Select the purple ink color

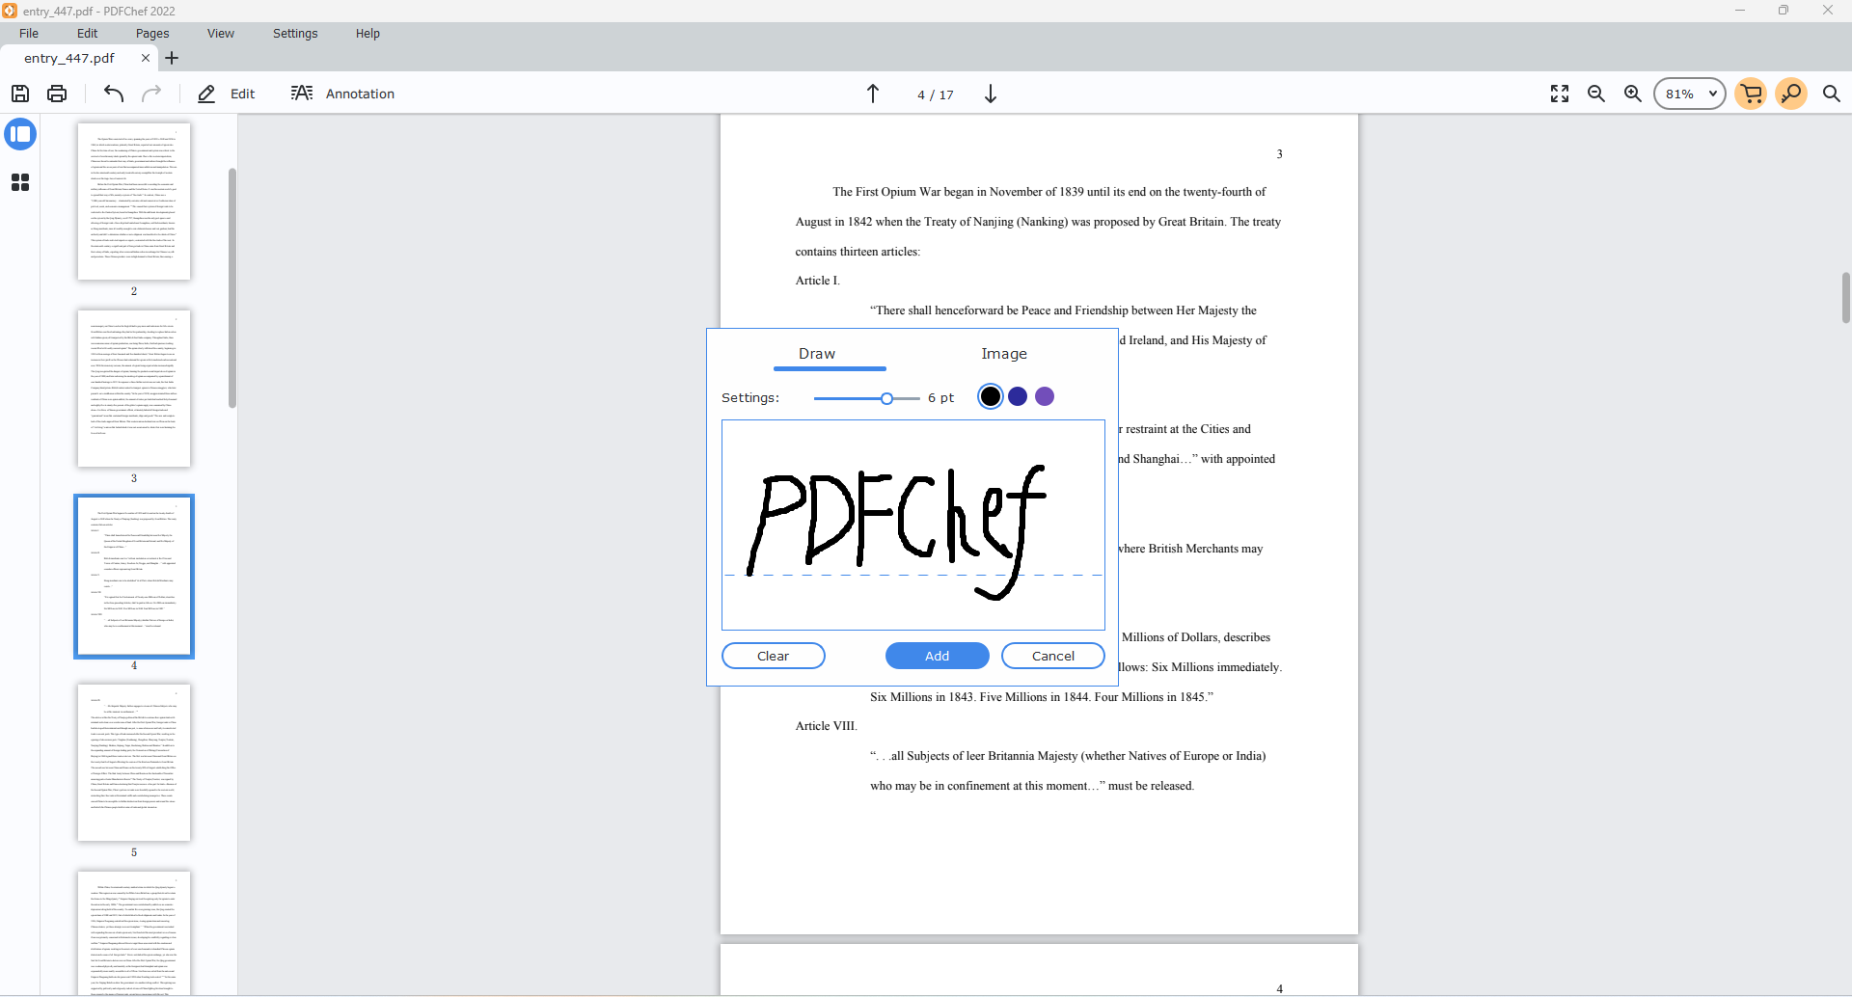tap(1045, 396)
